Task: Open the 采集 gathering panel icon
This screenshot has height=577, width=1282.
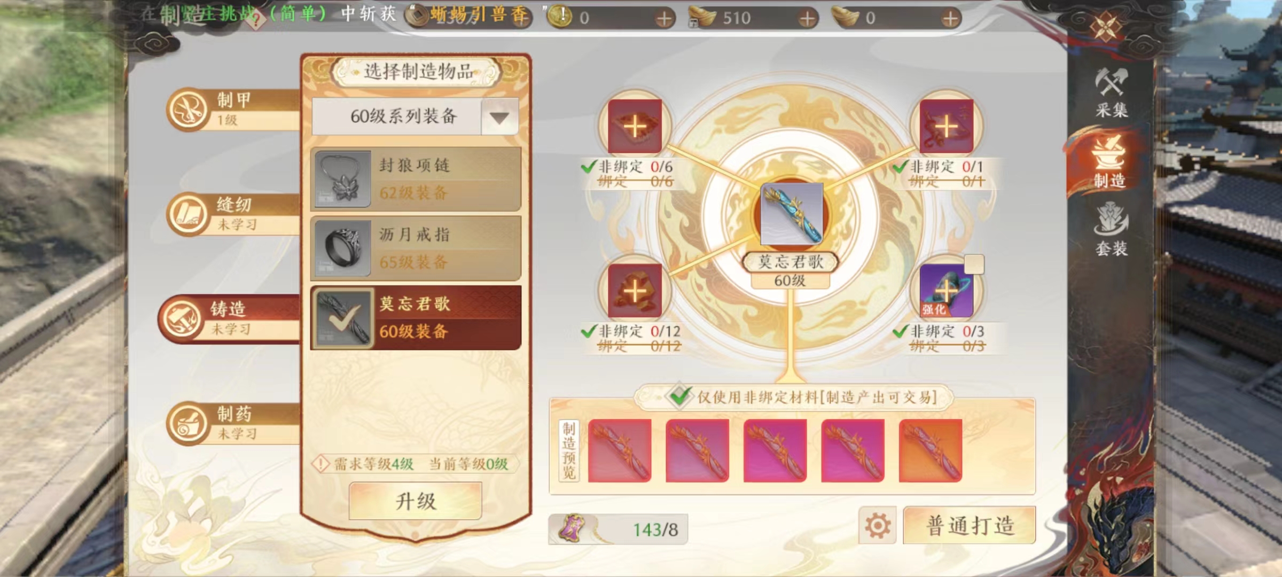Action: [1111, 92]
